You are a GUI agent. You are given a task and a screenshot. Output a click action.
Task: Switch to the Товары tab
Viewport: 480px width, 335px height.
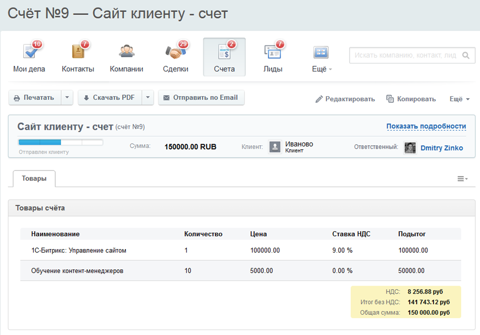tap(34, 179)
